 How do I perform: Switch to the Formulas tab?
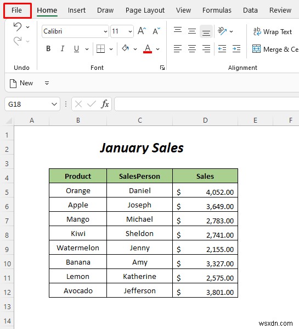[x=217, y=10]
